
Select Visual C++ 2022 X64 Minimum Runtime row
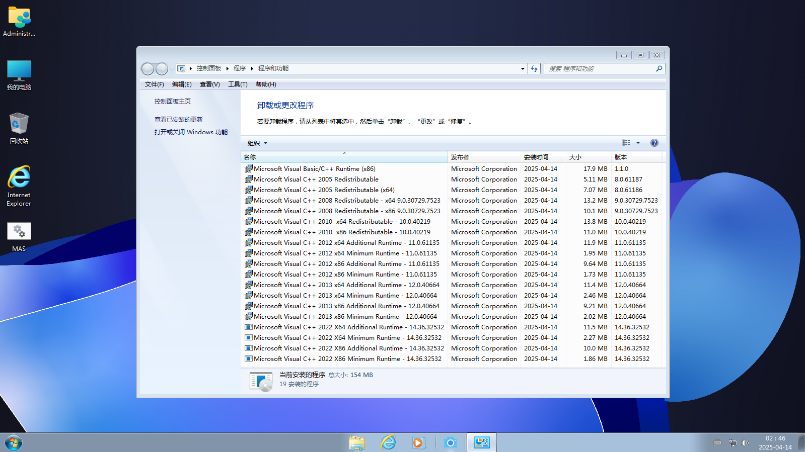click(x=452, y=338)
